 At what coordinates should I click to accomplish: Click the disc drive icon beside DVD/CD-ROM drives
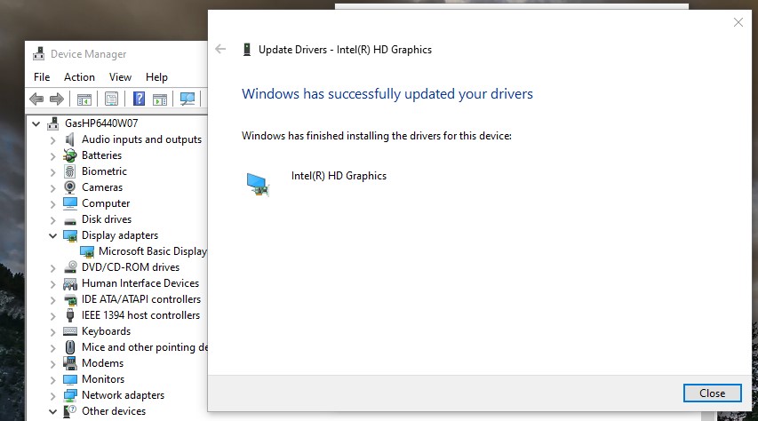click(x=70, y=266)
